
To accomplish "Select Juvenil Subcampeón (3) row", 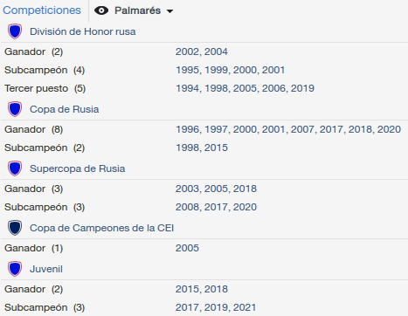I will [x=204, y=307].
